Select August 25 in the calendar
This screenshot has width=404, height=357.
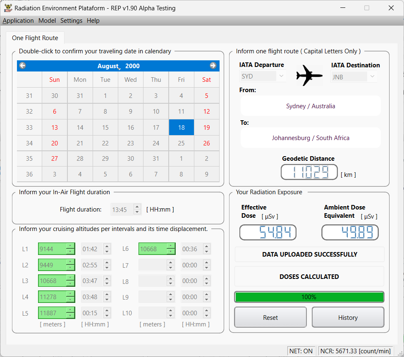(181, 143)
